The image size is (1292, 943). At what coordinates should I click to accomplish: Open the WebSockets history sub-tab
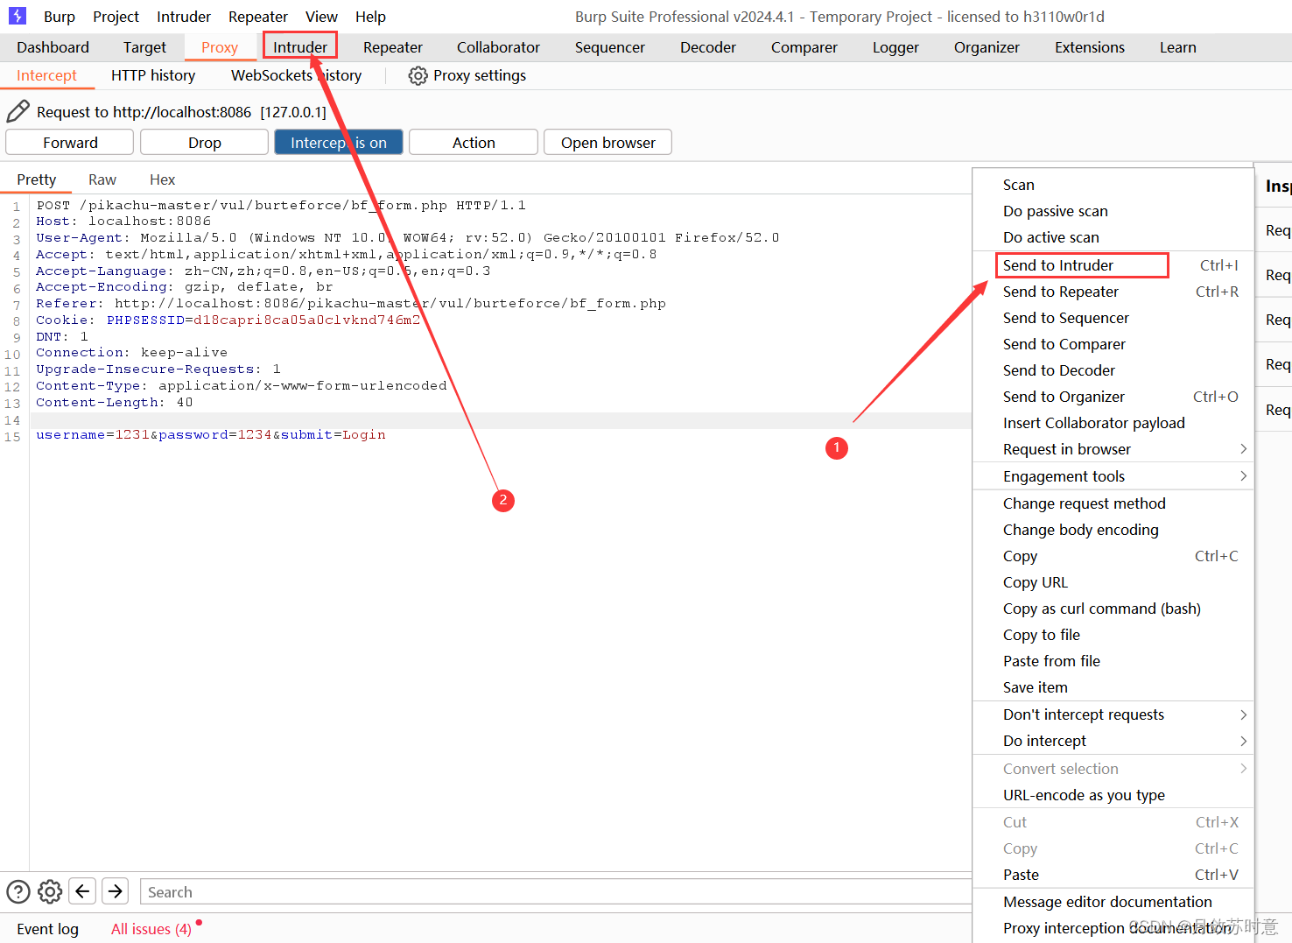coord(296,75)
